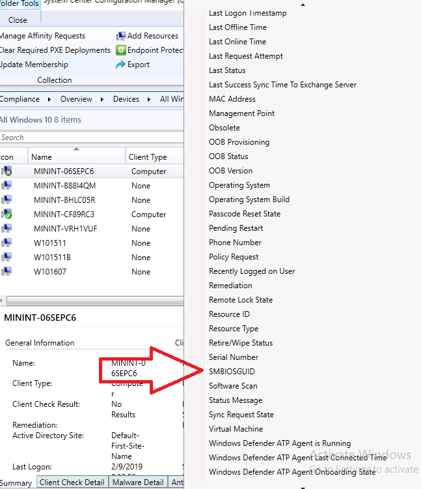Image resolution: width=421 pixels, height=489 pixels.
Task: Select MAC Address column option
Action: 232,99
